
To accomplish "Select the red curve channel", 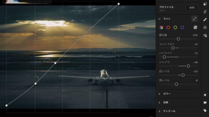I will click(x=168, y=27).
